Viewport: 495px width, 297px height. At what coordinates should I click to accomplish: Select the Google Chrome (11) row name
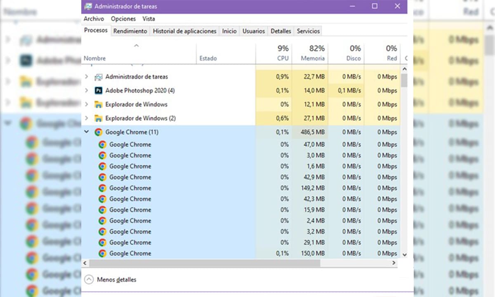pos(132,132)
